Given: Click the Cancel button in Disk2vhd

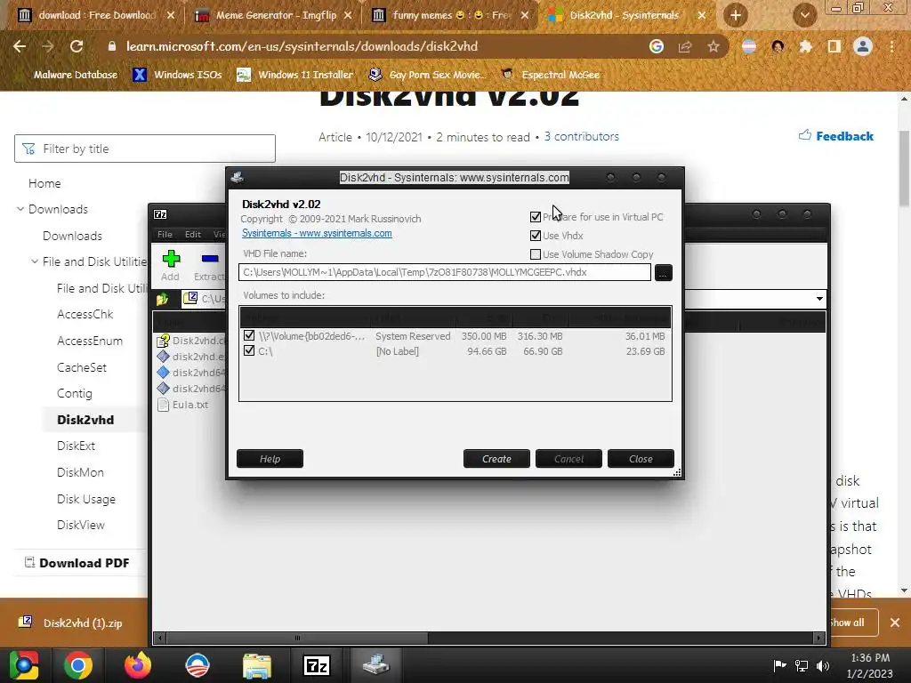Looking at the screenshot, I should tap(568, 459).
